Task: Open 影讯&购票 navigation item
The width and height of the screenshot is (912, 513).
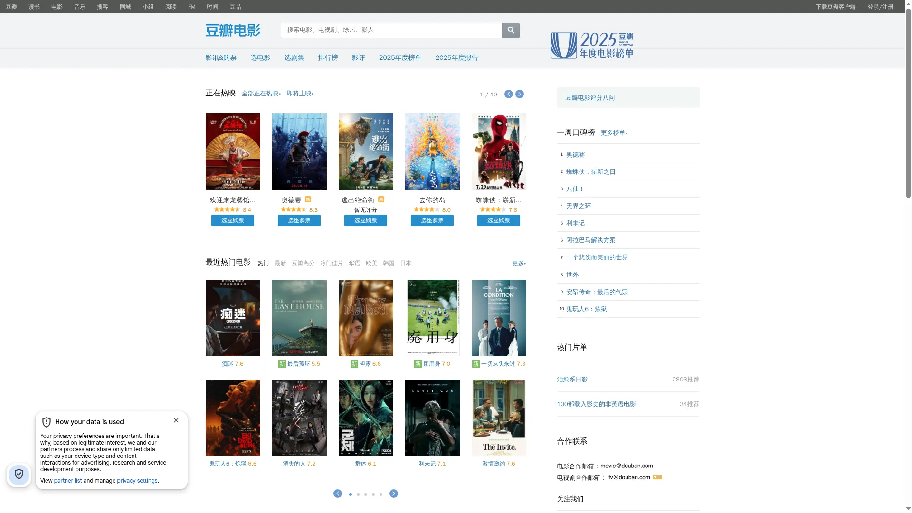Action: (221, 57)
